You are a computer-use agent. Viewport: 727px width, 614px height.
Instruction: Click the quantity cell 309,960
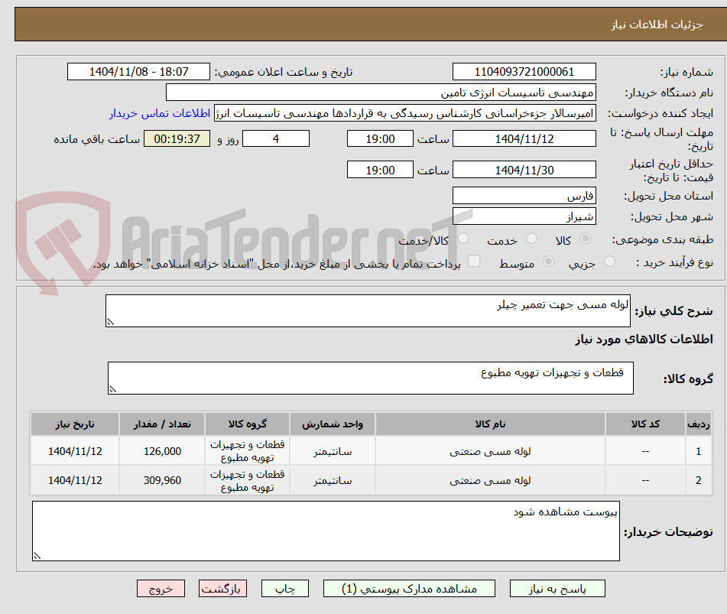coord(162,480)
